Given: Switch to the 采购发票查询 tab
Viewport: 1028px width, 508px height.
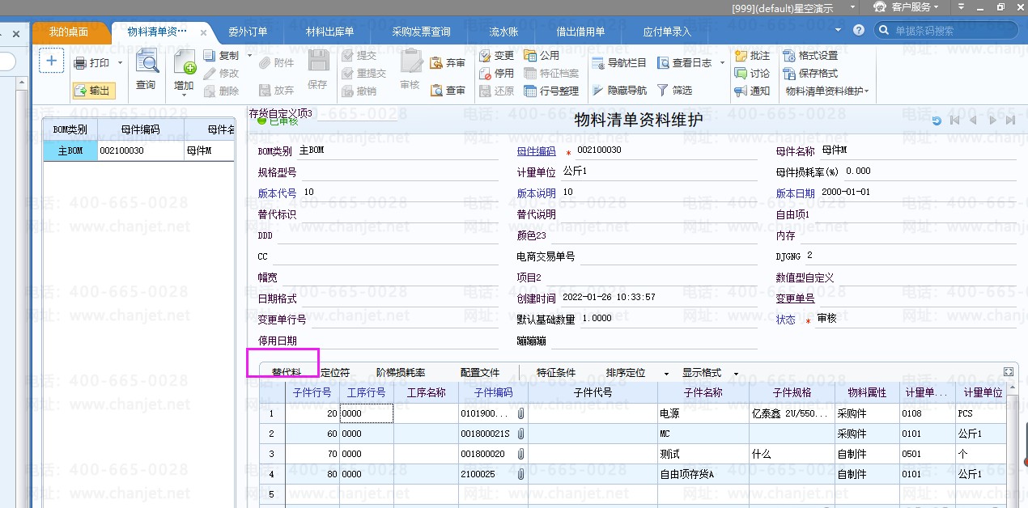Looking at the screenshot, I should pos(421,32).
